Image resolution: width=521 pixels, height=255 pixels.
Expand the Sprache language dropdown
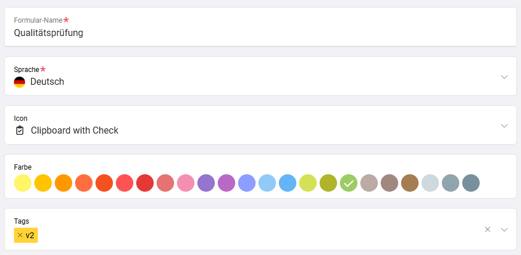(504, 77)
